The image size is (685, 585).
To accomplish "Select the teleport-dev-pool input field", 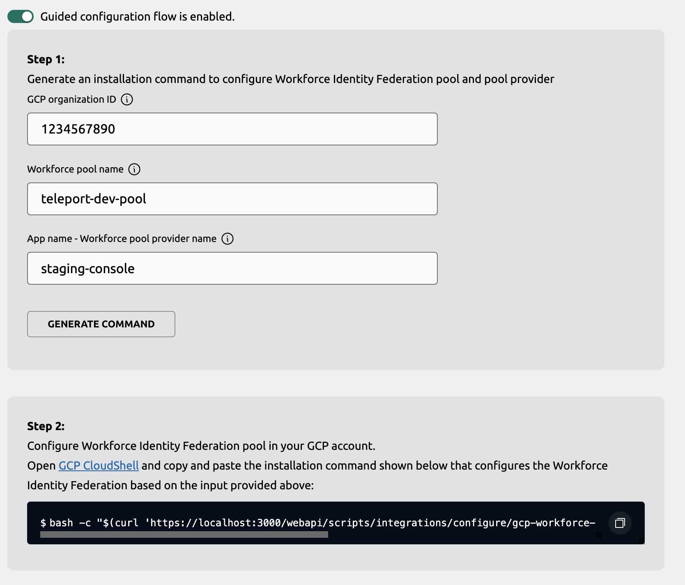I will 232,198.
